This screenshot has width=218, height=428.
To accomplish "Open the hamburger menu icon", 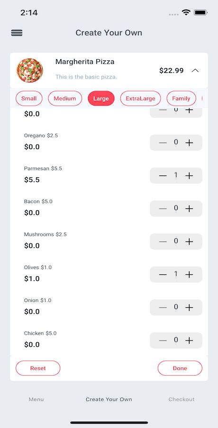I will (17, 33).
